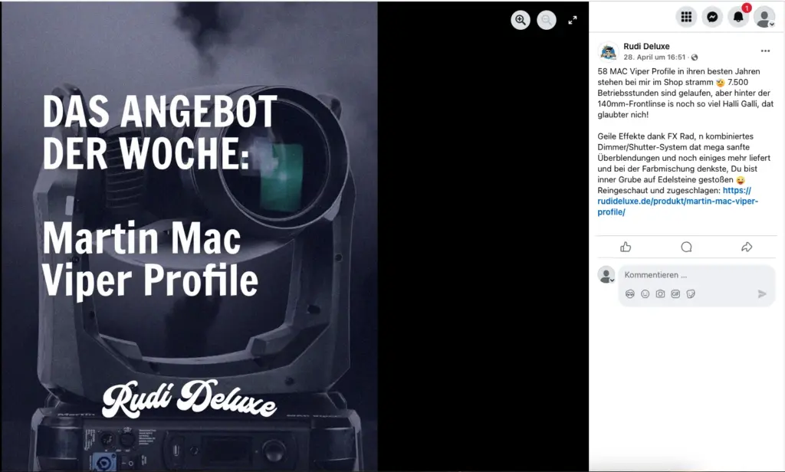This screenshot has width=785, height=472.
Task: Click the zoom out magnifier icon
Action: click(547, 21)
